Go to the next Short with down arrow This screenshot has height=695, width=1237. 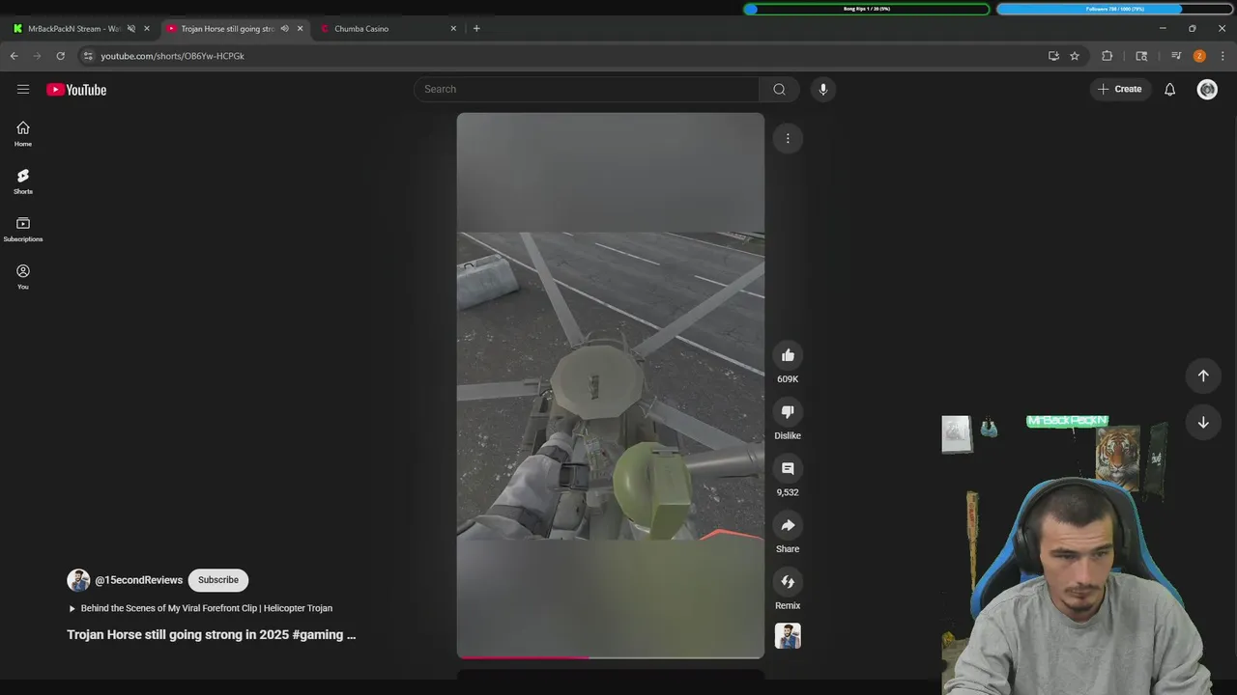point(1203,422)
